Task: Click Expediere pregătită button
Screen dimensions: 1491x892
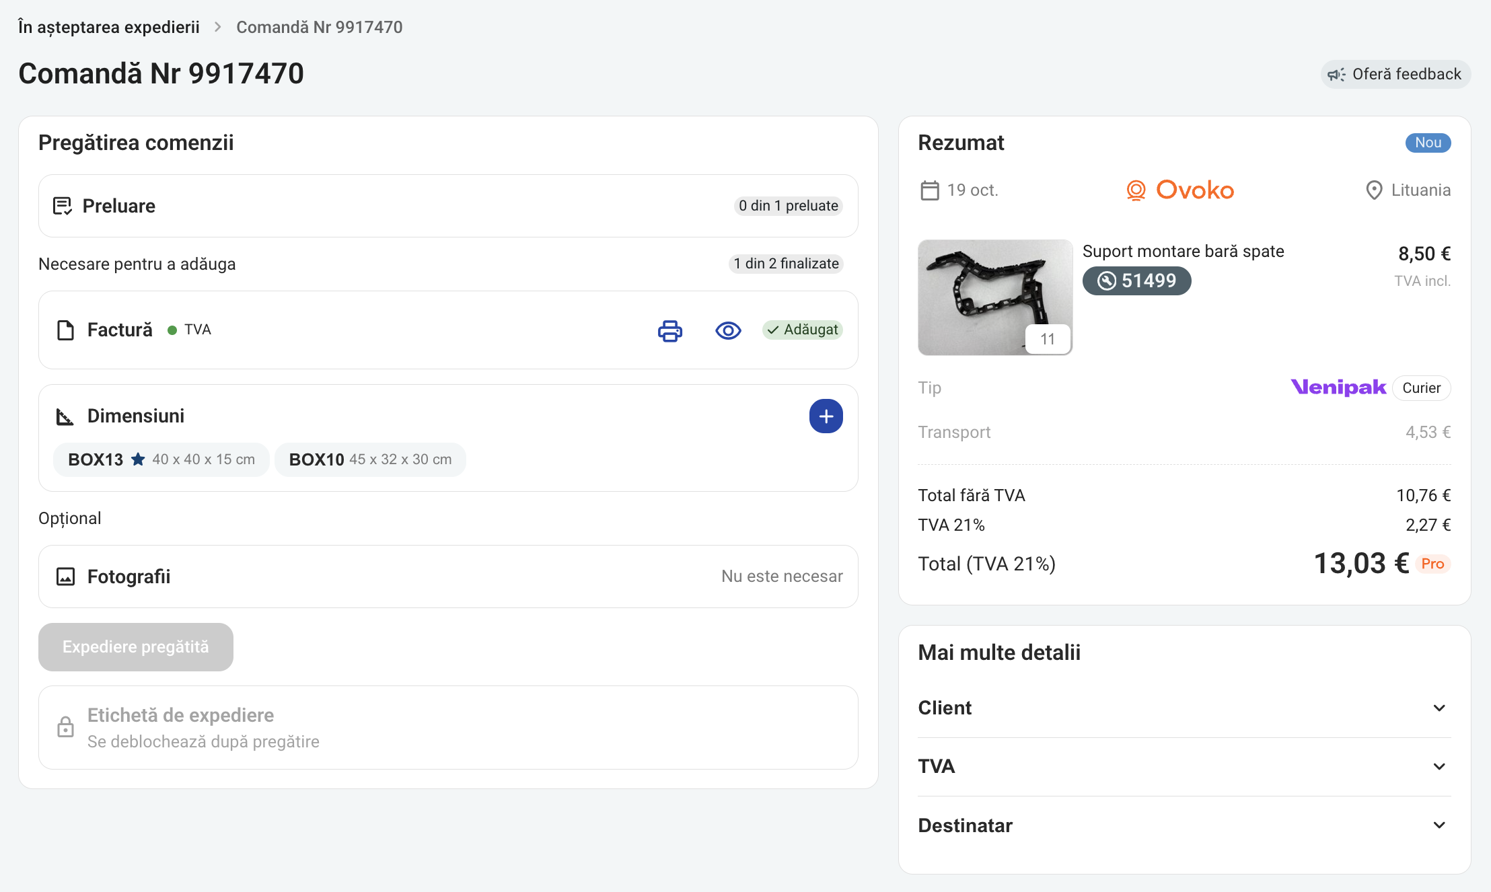Action: coord(136,647)
